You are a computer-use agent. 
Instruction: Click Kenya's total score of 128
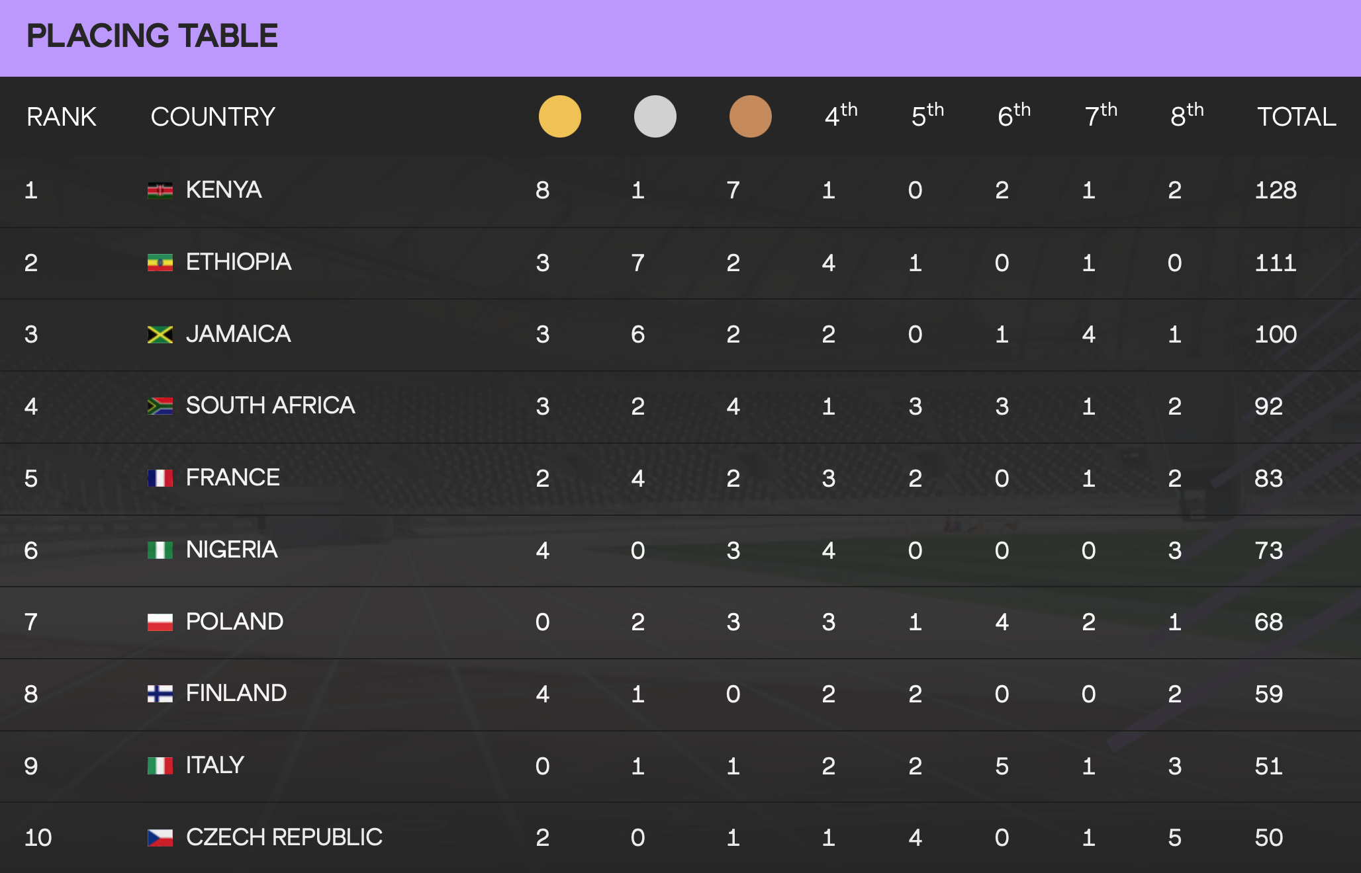(1276, 190)
